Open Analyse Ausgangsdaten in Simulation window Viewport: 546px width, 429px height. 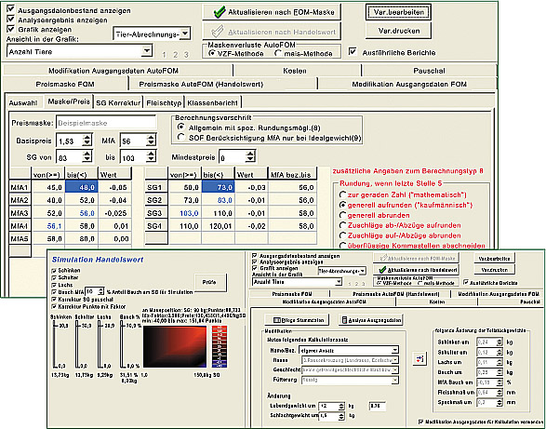click(371, 320)
